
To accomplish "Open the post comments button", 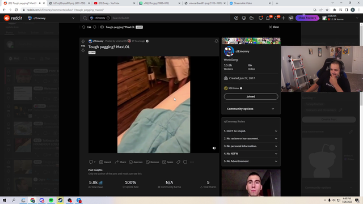I will (x=92, y=162).
